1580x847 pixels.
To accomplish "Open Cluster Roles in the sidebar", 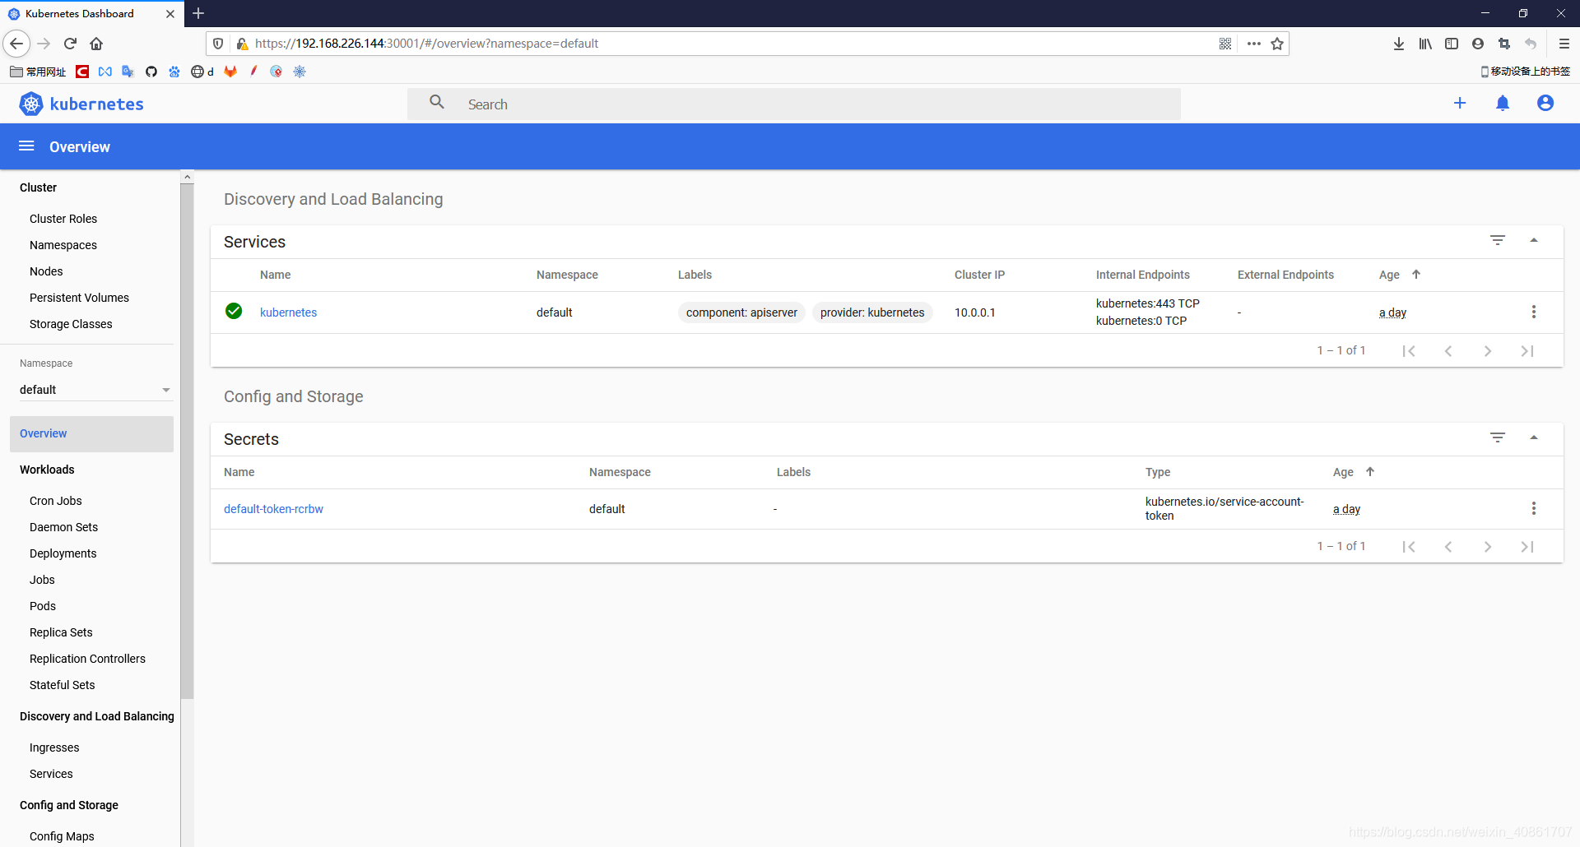I will pyautogui.click(x=63, y=219).
